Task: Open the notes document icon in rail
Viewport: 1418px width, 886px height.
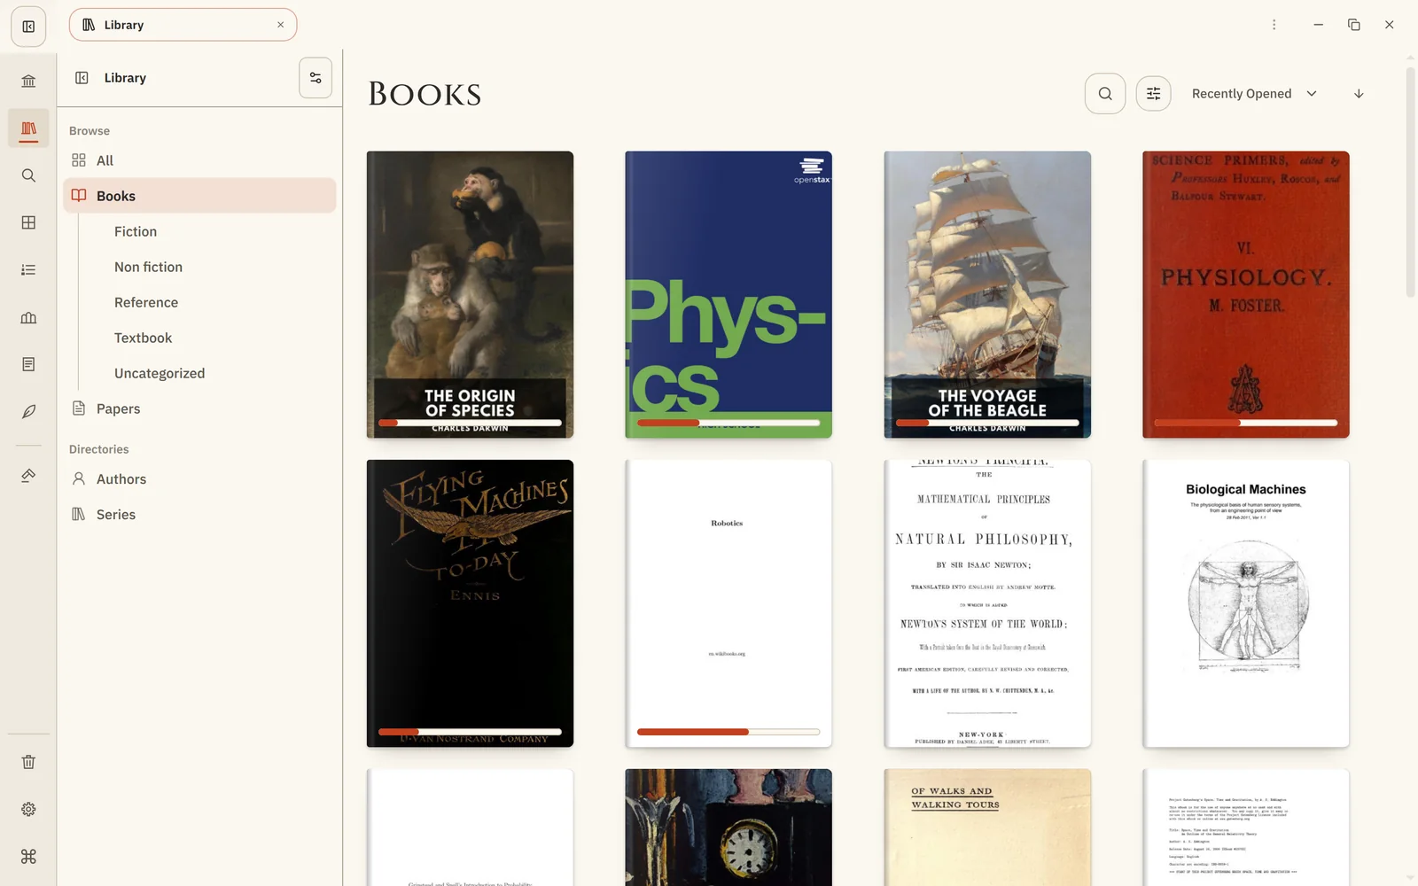Action: click(28, 364)
